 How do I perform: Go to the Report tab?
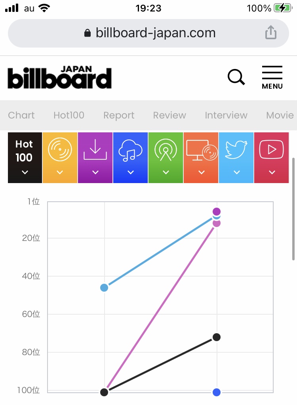[119, 115]
